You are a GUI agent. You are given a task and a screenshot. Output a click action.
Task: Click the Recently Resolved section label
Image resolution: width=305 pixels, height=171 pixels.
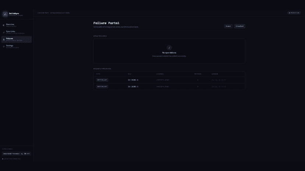tap(102, 69)
